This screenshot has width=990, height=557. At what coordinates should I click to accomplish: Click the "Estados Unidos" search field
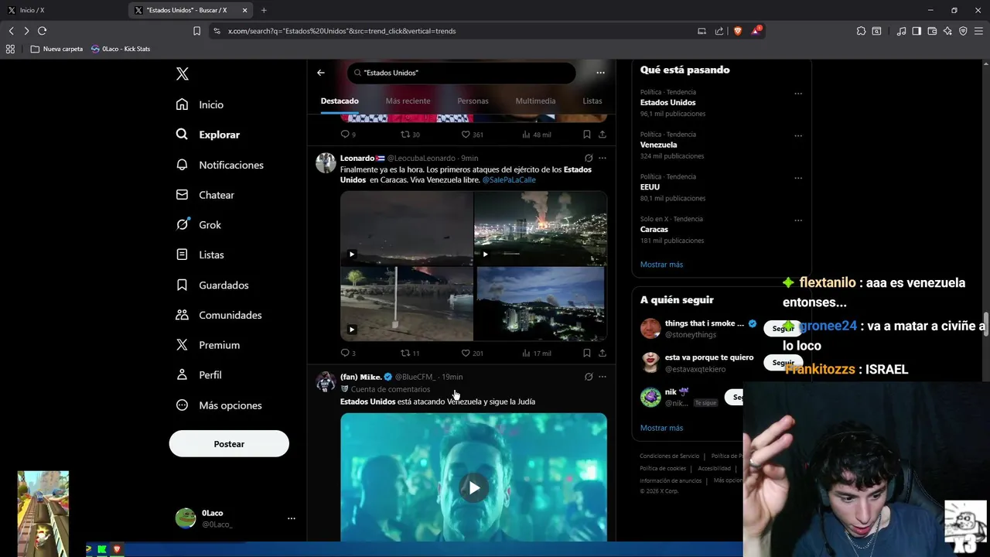pos(462,73)
